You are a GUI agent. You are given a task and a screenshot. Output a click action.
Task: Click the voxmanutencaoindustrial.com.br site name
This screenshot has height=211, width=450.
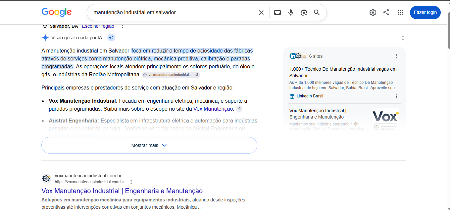[x=88, y=176]
